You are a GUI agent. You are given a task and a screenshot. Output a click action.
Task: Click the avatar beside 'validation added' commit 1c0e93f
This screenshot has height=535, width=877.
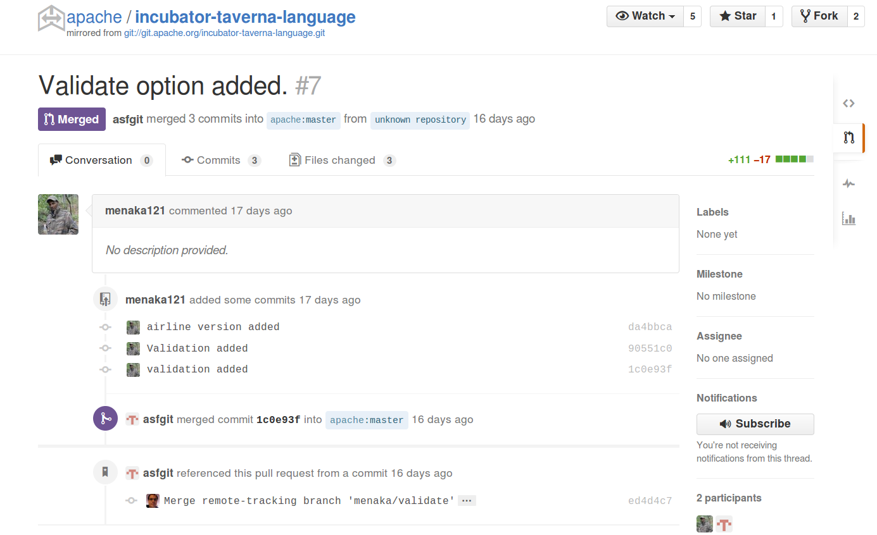133,369
